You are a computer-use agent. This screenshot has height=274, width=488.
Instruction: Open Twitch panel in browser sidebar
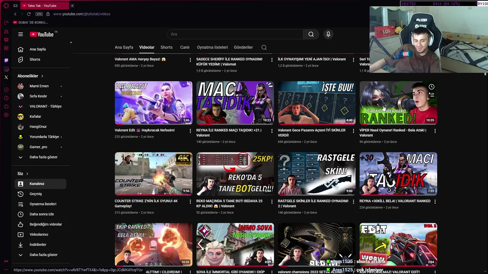coord(6,60)
